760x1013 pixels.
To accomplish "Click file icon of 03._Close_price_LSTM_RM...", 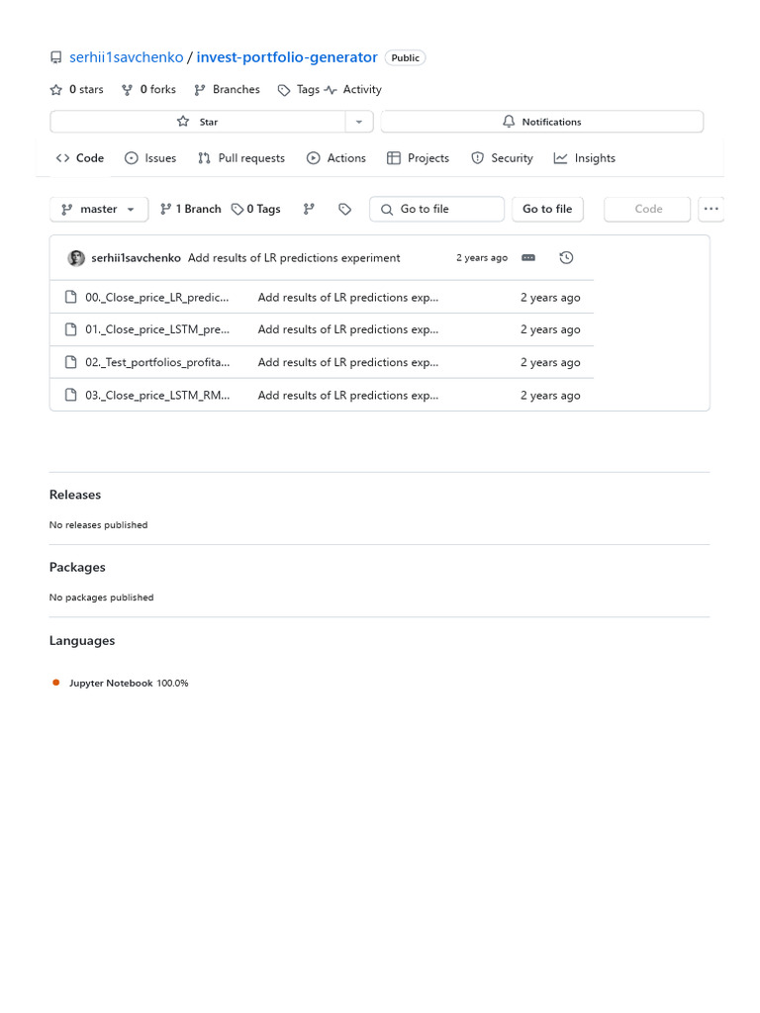I will tap(71, 396).
